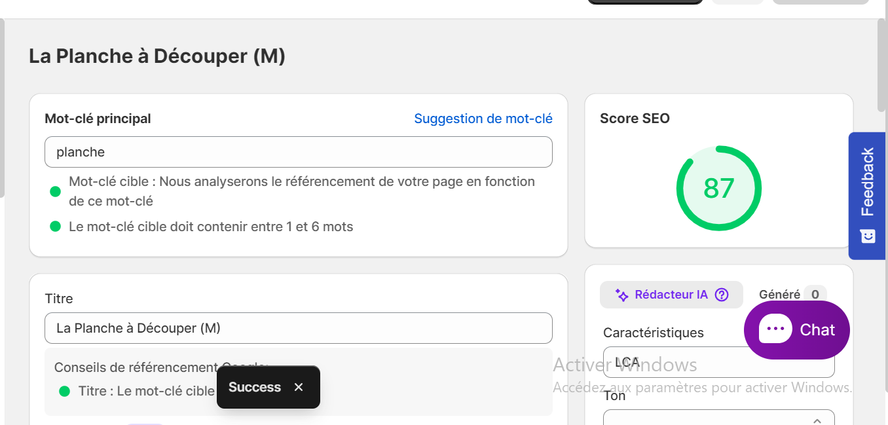The width and height of the screenshot is (888, 425).
Task: Focus the Titre input field
Action: click(x=299, y=328)
